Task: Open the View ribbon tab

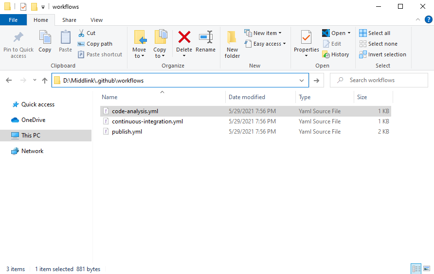Action: tap(96, 20)
